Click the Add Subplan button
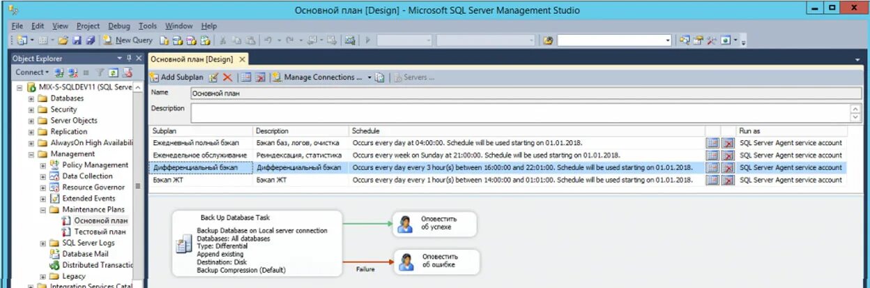 pos(177,77)
